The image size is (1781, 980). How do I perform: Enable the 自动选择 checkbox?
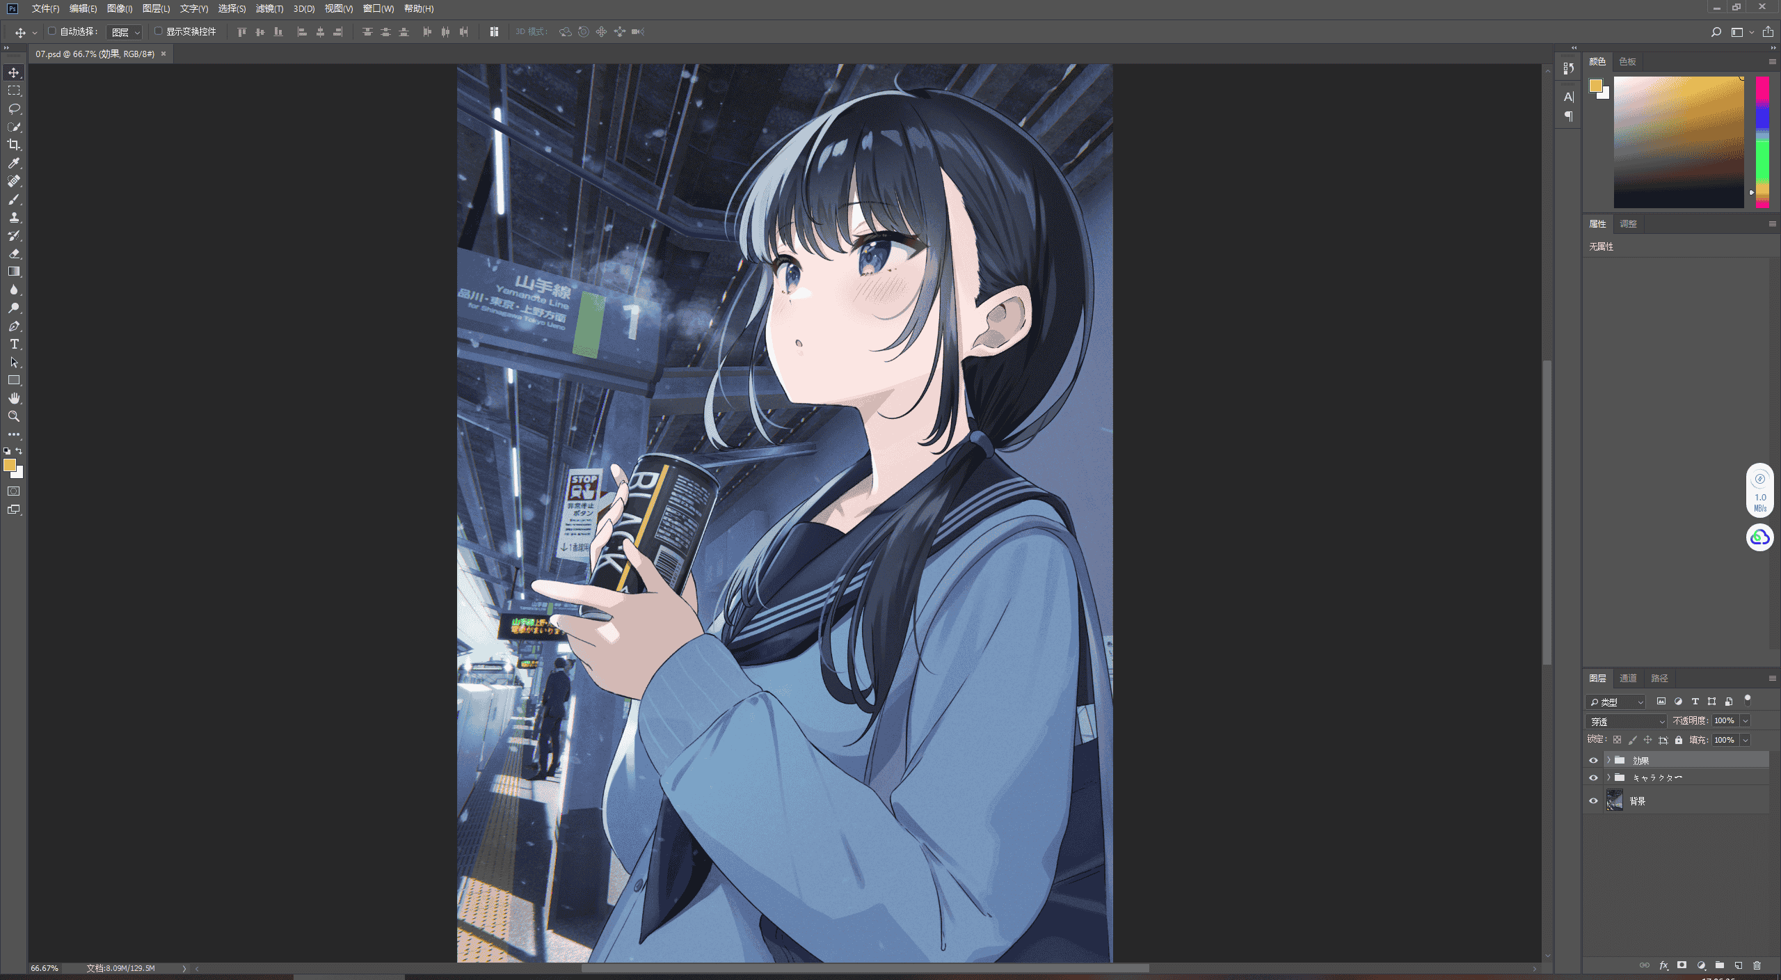click(x=51, y=31)
